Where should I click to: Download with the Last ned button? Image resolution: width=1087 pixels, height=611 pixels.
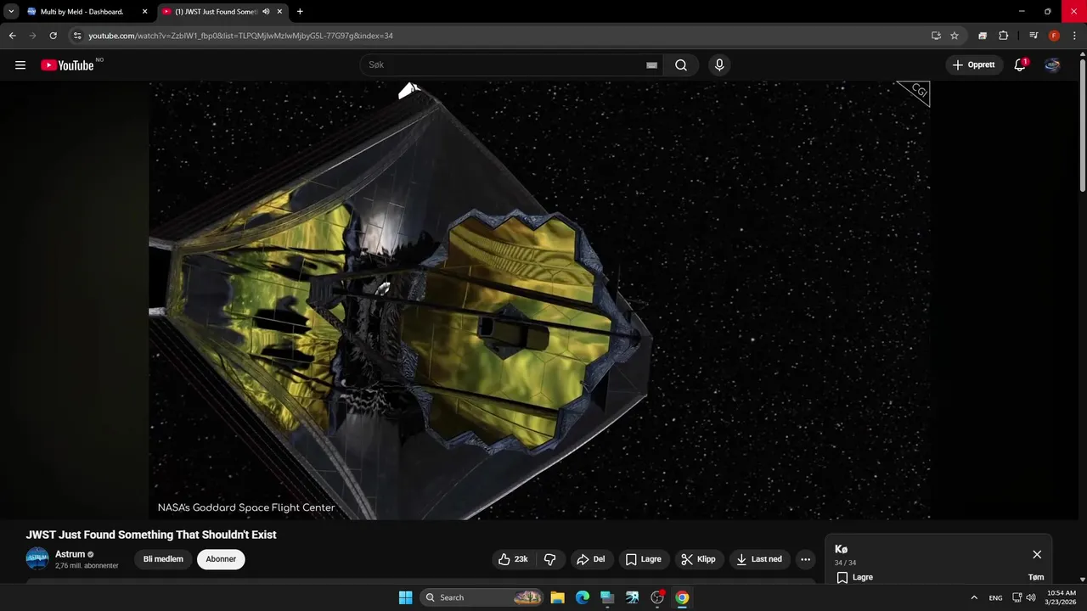coord(759,559)
